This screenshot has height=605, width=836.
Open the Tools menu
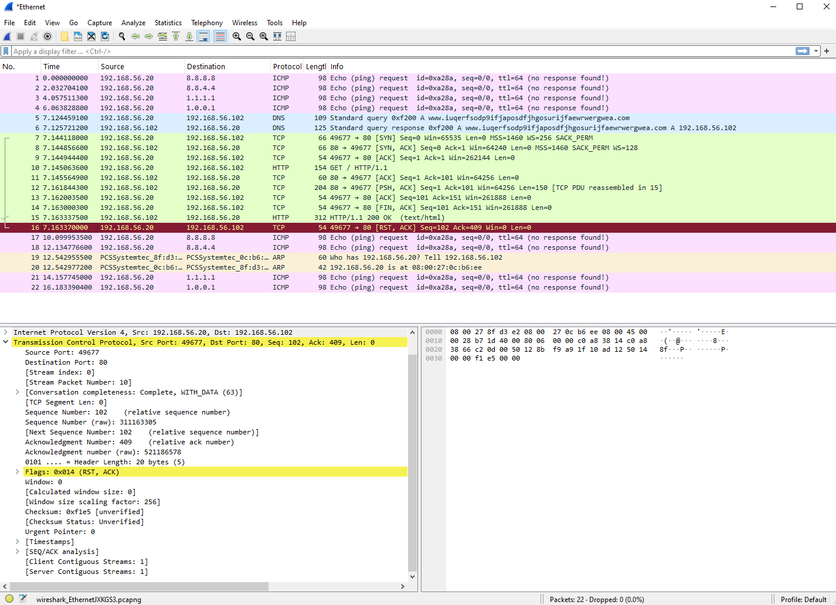point(274,23)
